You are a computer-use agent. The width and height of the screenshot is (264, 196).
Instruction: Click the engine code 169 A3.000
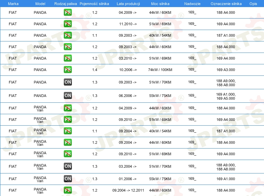pyautogui.click(x=226, y=70)
